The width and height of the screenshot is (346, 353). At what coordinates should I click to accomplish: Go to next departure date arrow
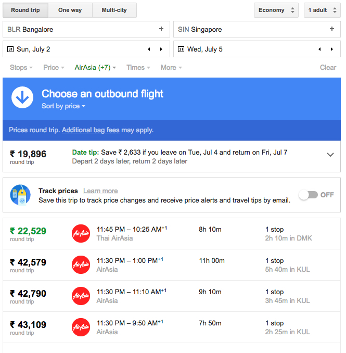(161, 49)
